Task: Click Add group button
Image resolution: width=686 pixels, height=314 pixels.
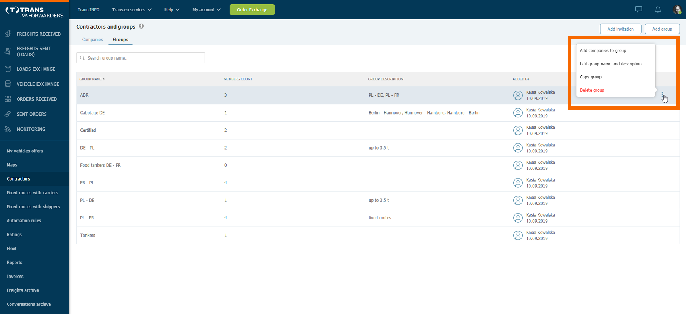Action: point(662,29)
